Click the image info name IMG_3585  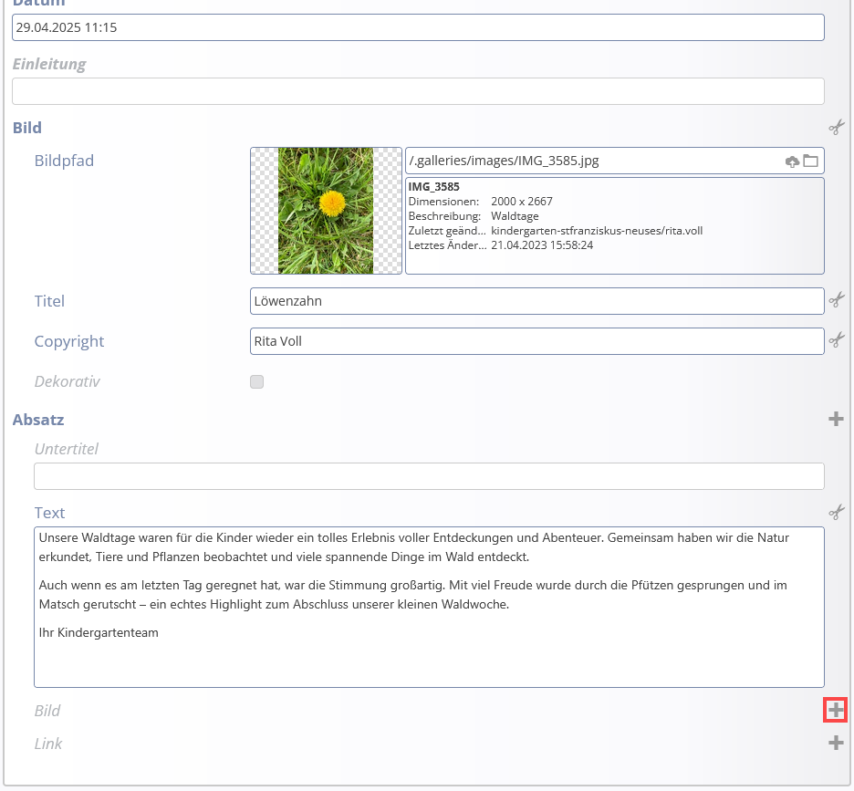(434, 187)
